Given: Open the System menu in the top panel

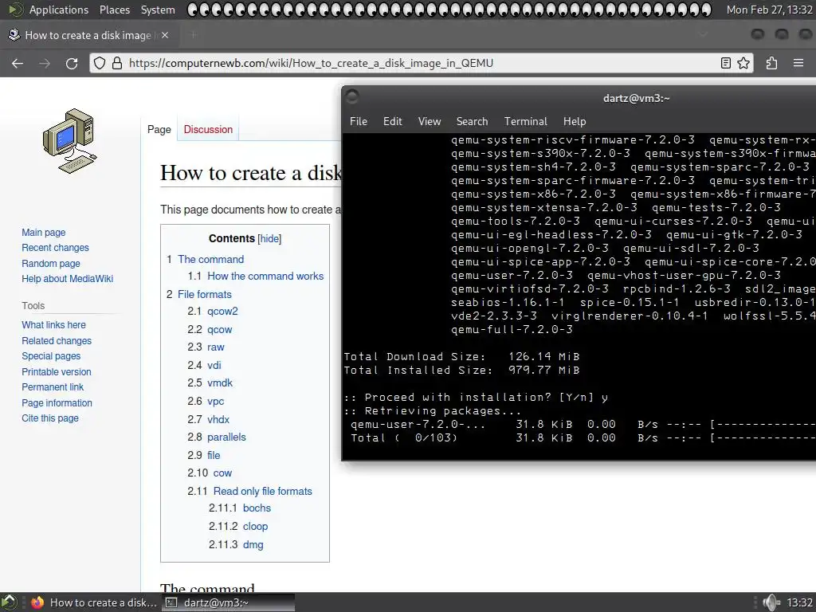Looking at the screenshot, I should tap(158, 10).
